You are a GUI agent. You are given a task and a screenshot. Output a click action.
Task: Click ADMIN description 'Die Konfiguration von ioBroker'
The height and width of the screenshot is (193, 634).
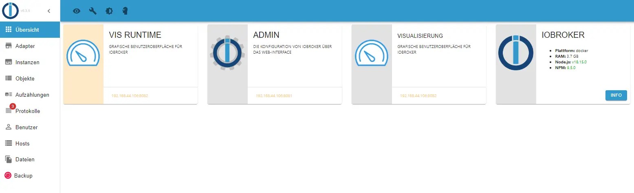tap(293, 49)
